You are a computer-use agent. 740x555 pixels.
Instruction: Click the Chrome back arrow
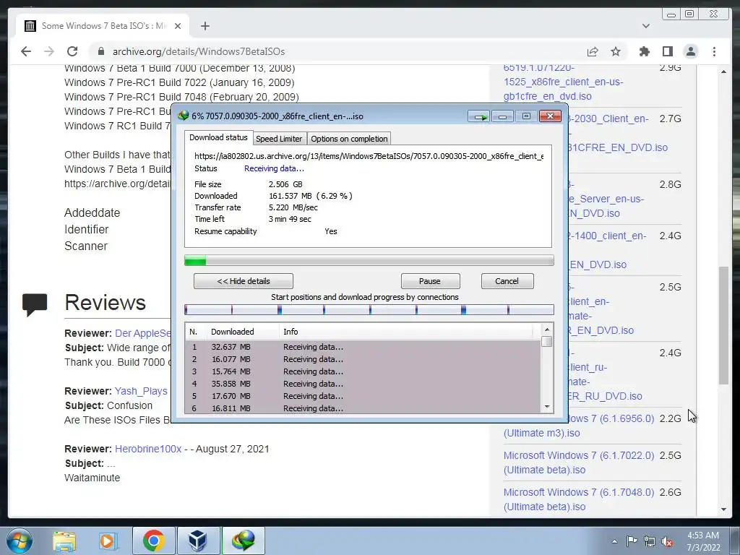[x=26, y=51]
